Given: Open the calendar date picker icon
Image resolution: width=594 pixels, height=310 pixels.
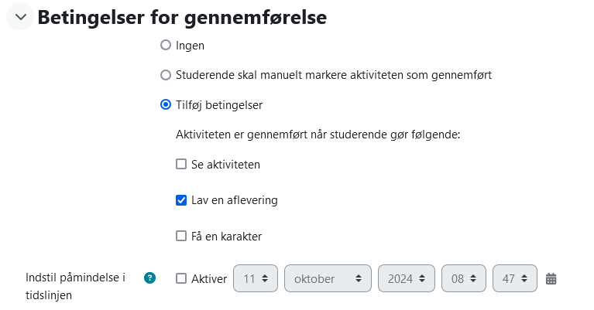Looking at the screenshot, I should (551, 278).
